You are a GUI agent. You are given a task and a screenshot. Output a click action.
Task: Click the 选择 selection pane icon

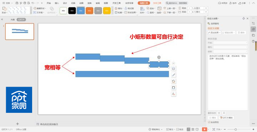pos(159,10)
